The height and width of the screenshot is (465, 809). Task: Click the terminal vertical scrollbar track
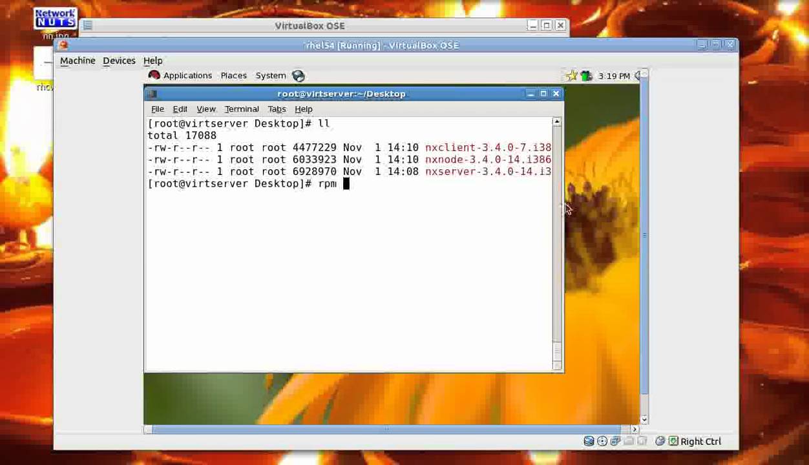[x=557, y=242]
